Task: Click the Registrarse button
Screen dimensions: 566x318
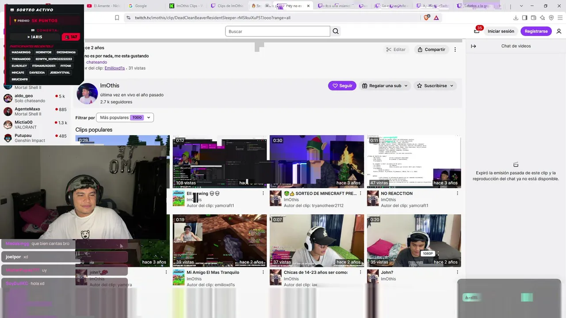Action: click(x=536, y=31)
